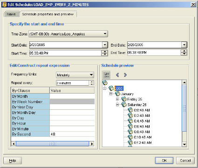Click the clock icon beside Saturday 26
Image resolution: width=198 pixels, height=168 pixels.
[124, 105]
